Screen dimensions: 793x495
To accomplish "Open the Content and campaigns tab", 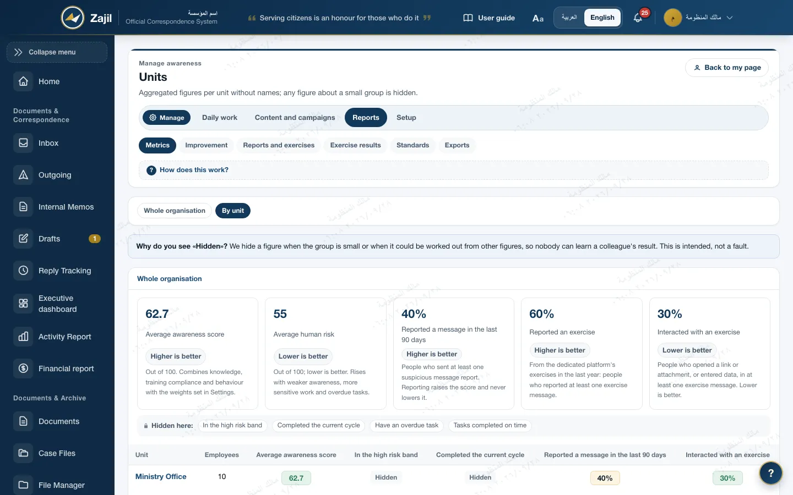I will [x=295, y=118].
